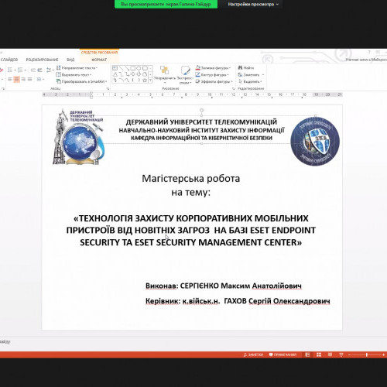Select the triangle shape in the gallery

coord(115,74)
